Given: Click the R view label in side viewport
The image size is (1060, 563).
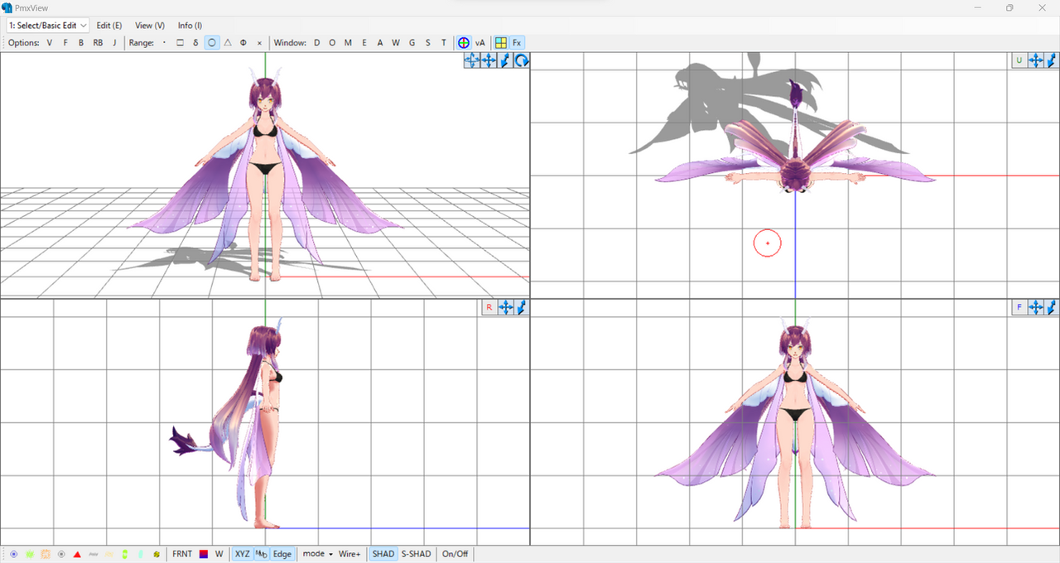Looking at the screenshot, I should click(x=489, y=307).
